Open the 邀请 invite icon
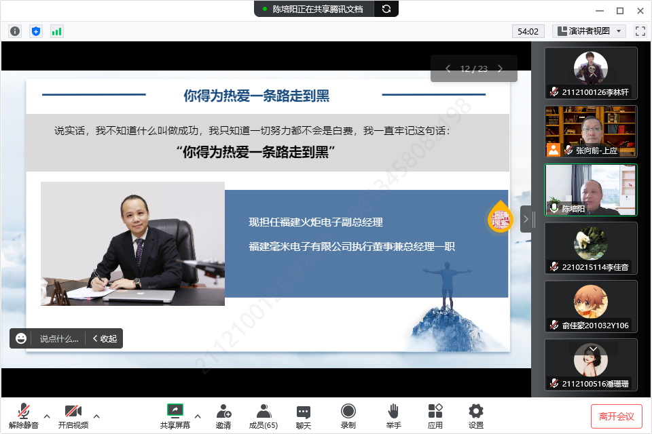 click(223, 416)
